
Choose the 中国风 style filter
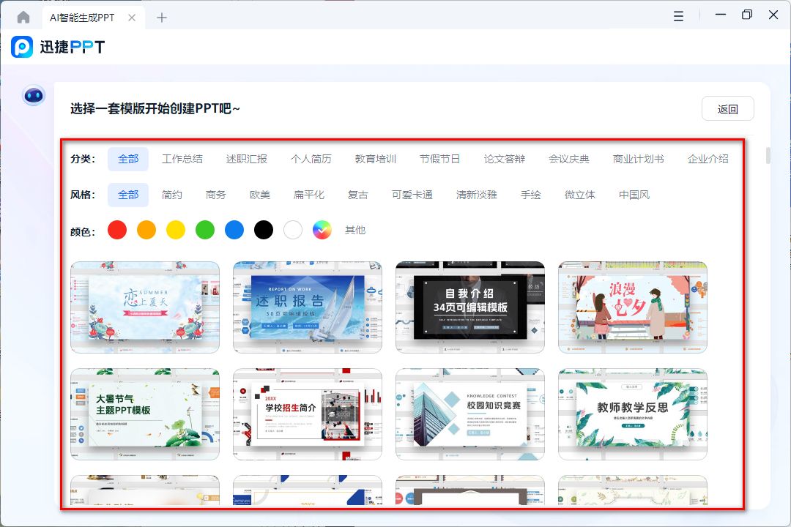pyautogui.click(x=634, y=195)
